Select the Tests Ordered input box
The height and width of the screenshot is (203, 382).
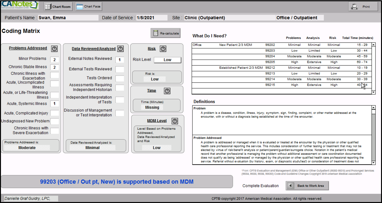(120, 79)
